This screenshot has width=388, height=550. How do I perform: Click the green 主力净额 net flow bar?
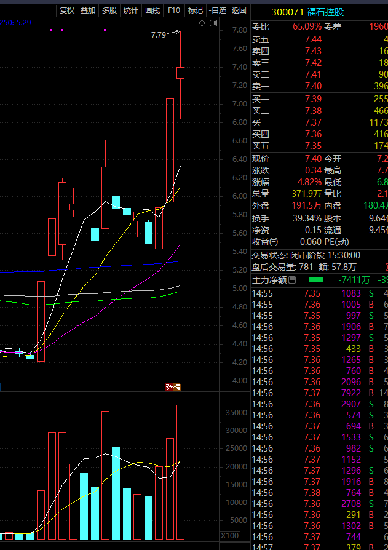pyautogui.click(x=316, y=280)
